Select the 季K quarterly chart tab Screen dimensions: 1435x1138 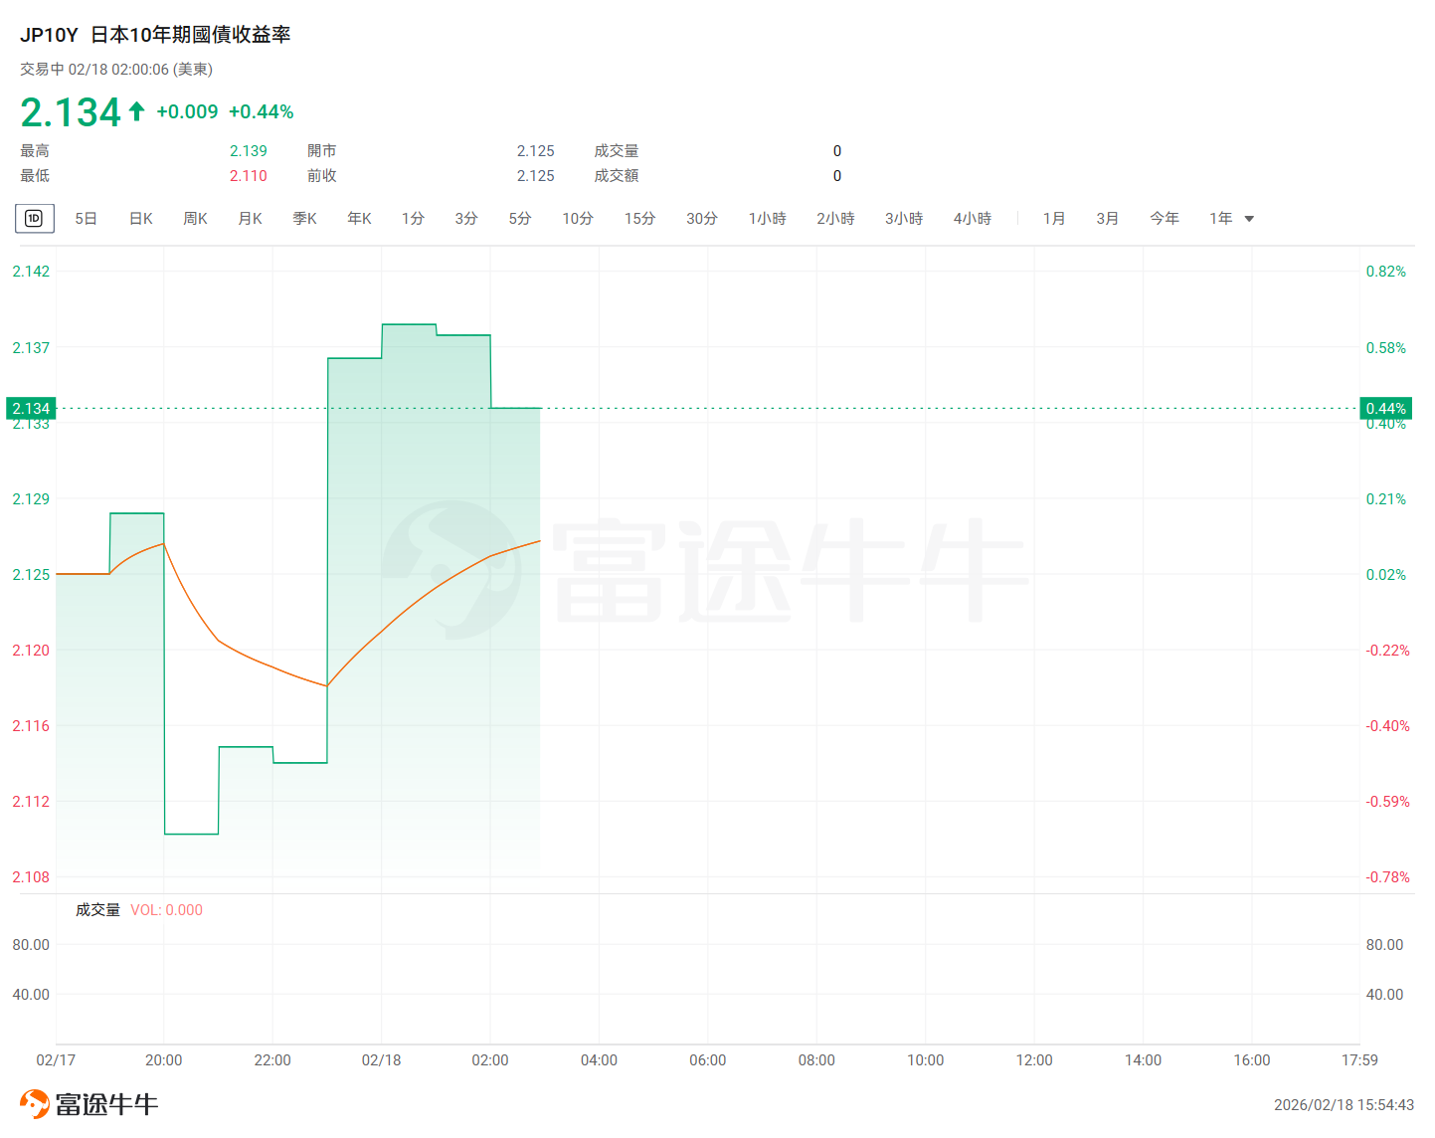(x=304, y=219)
